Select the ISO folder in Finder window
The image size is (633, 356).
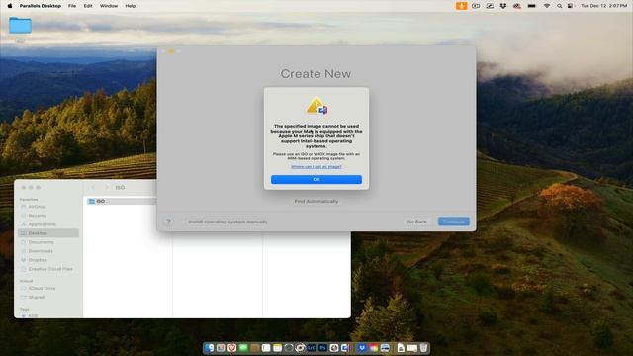tap(121, 201)
